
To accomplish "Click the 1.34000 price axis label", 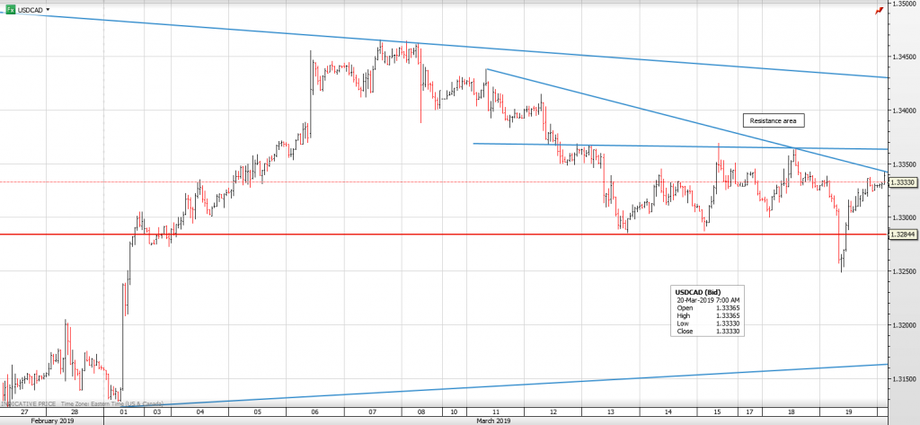I will [x=903, y=111].
